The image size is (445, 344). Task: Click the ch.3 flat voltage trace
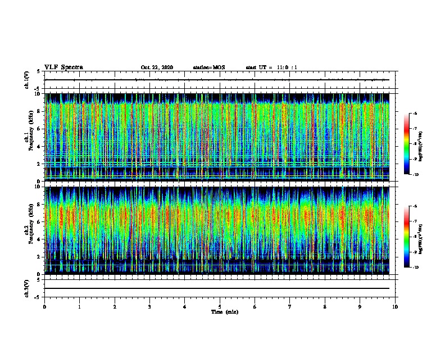pyautogui.click(x=217, y=288)
